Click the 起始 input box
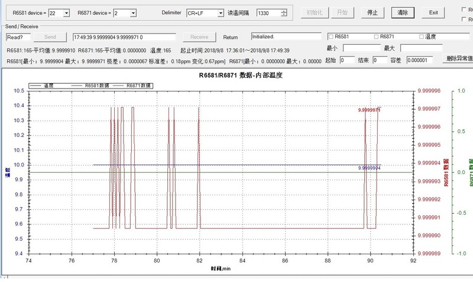473x282 pixels. click(347, 60)
